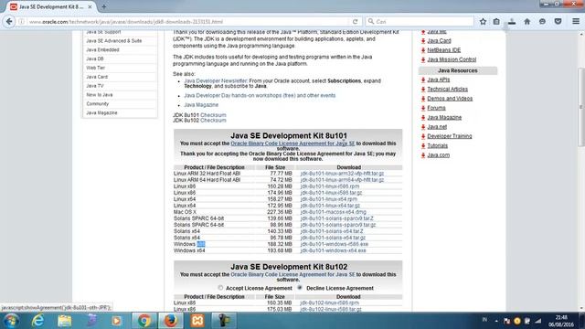Screen dimensions: 585x329
Task: Select Decline License Agreement radio for 8u102
Action: (300, 288)
